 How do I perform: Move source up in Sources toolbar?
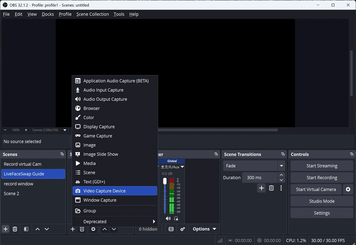(104, 229)
